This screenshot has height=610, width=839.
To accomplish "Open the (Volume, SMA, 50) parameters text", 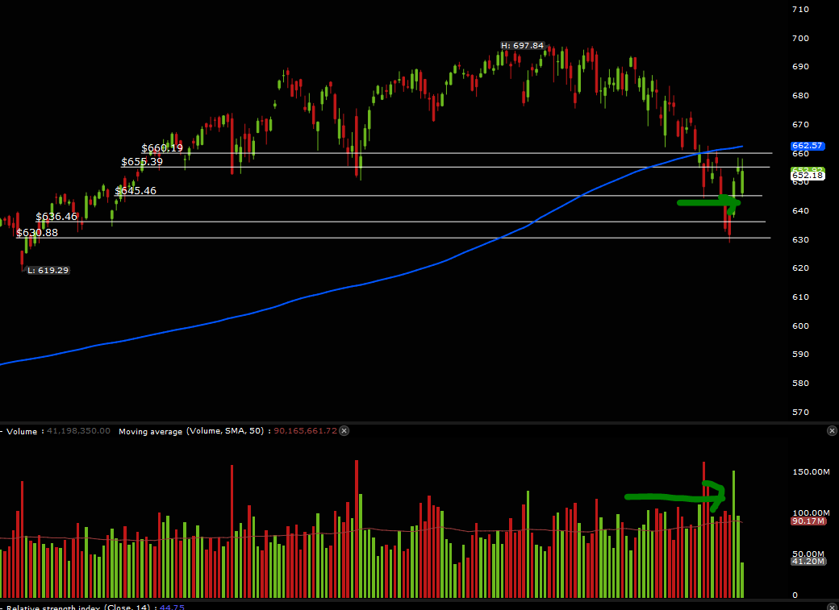I will click(x=225, y=431).
